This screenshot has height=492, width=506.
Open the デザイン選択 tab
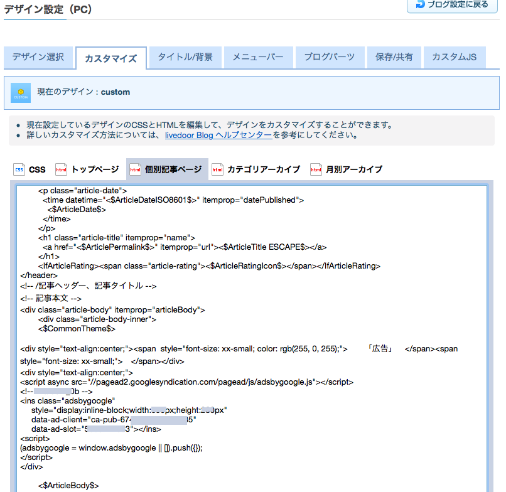(38, 57)
